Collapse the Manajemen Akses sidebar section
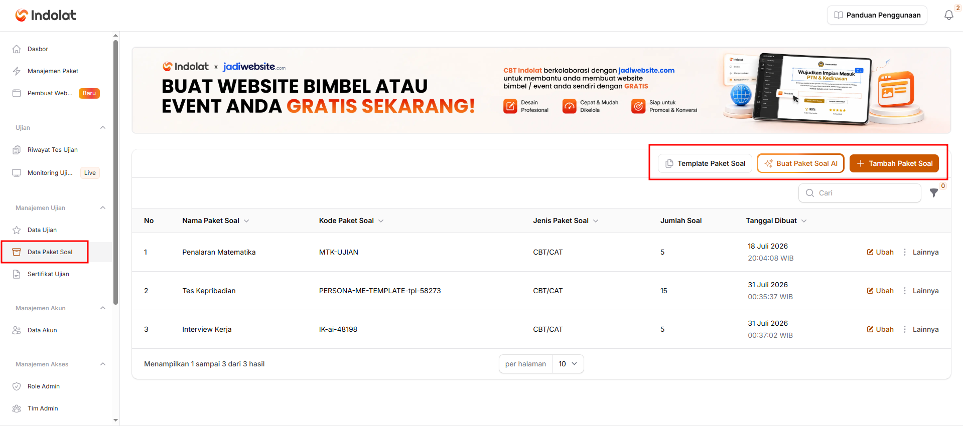Viewport: 963px width, 426px height. pos(103,364)
